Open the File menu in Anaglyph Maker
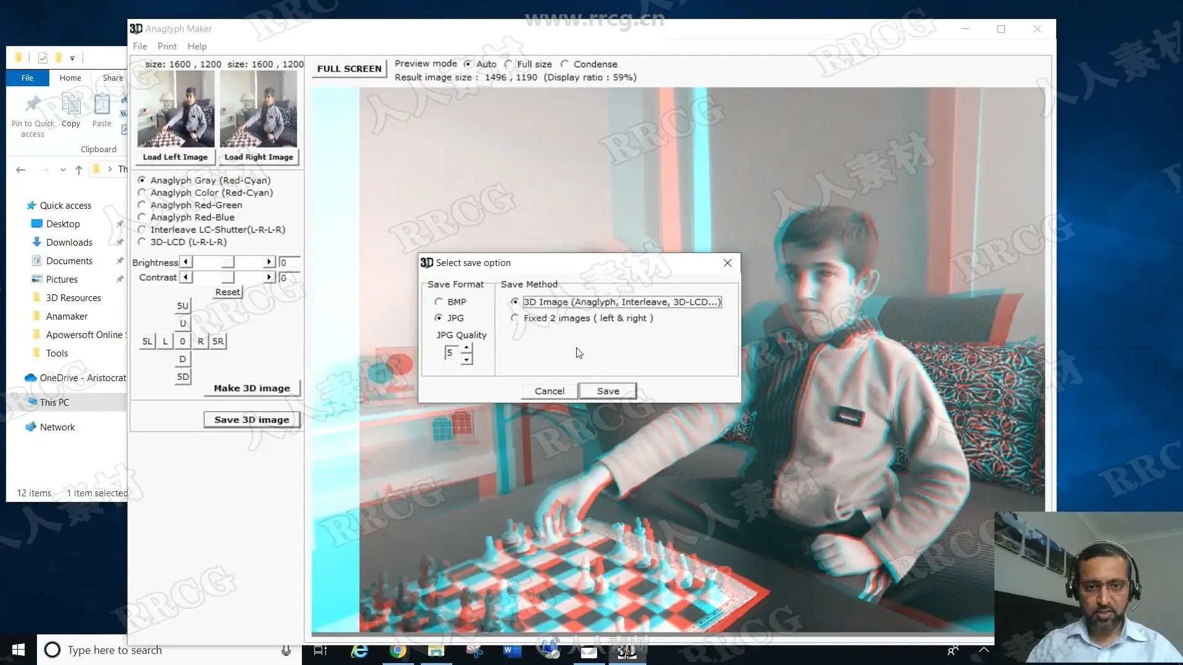 [140, 46]
